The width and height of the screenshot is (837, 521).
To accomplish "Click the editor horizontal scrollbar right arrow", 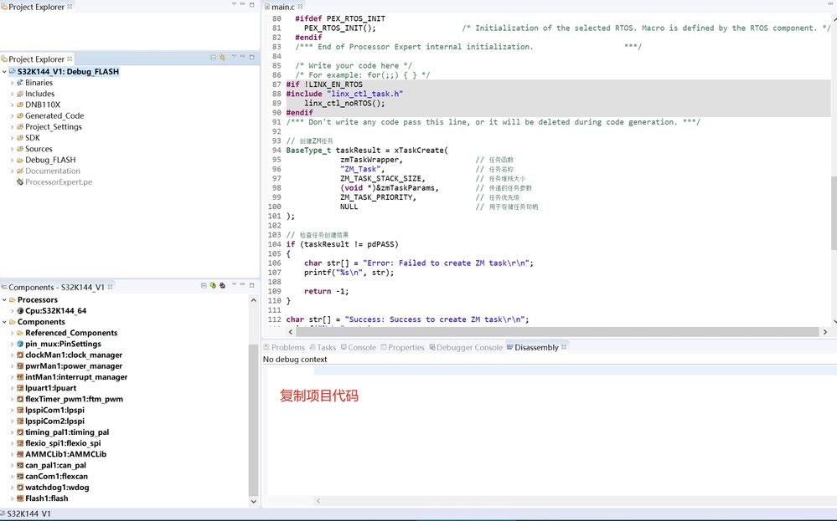I will [x=825, y=332].
